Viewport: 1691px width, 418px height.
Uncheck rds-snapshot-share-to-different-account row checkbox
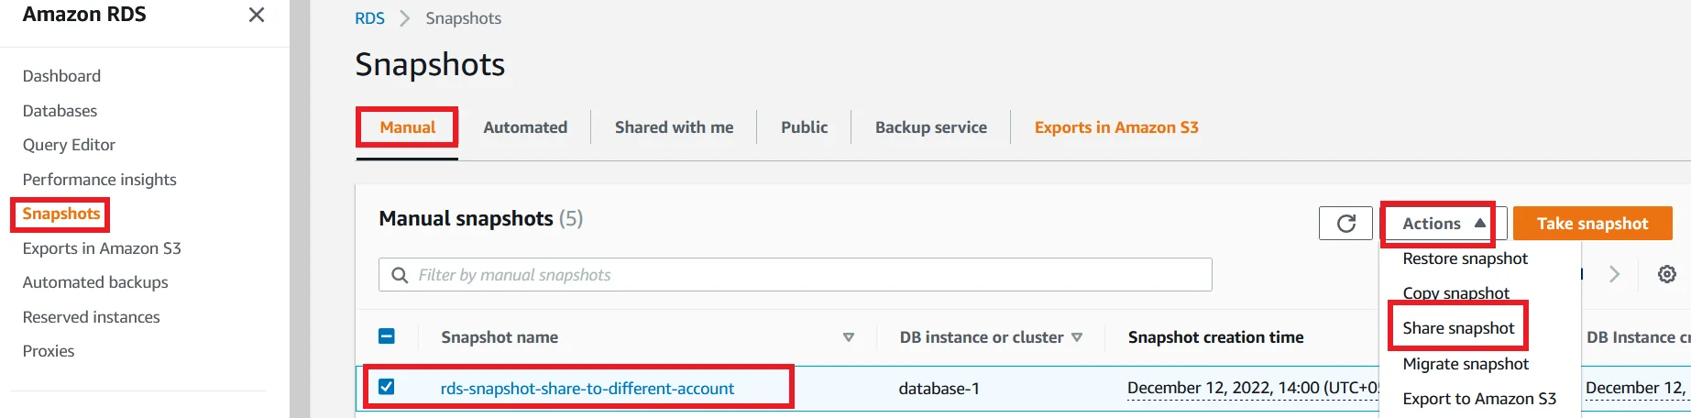point(387,387)
